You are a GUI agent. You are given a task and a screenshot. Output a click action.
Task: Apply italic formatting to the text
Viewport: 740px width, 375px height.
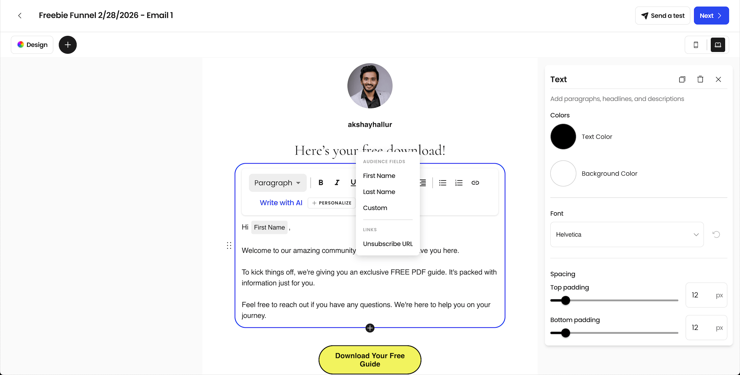pyautogui.click(x=336, y=182)
